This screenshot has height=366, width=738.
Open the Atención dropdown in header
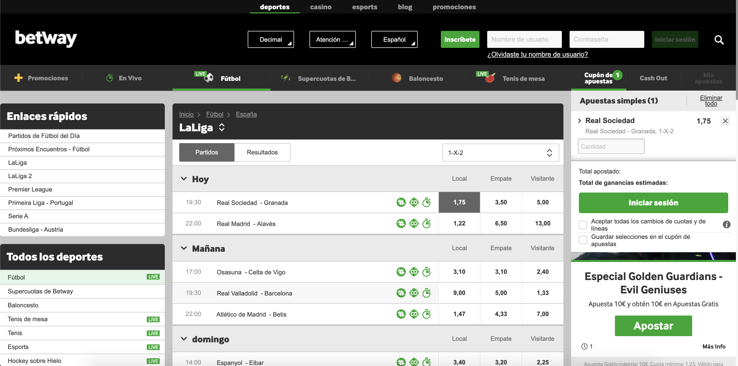click(x=332, y=40)
